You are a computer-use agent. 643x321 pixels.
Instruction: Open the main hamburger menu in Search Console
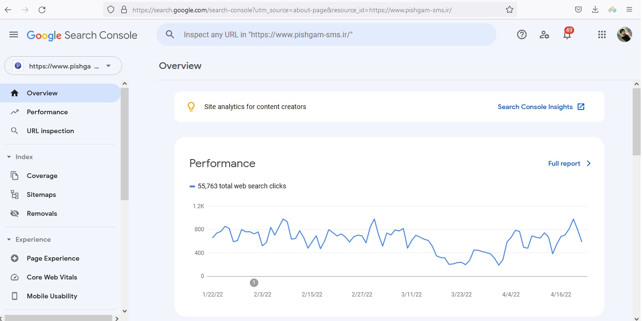[14, 35]
